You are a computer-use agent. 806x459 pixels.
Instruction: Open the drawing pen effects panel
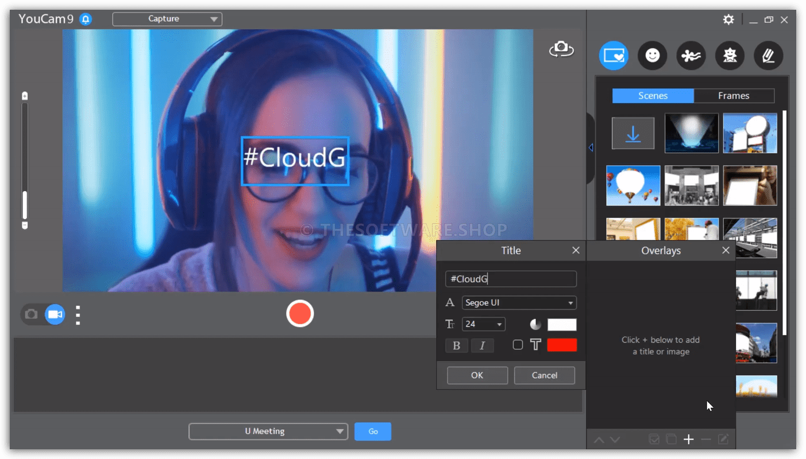point(768,56)
